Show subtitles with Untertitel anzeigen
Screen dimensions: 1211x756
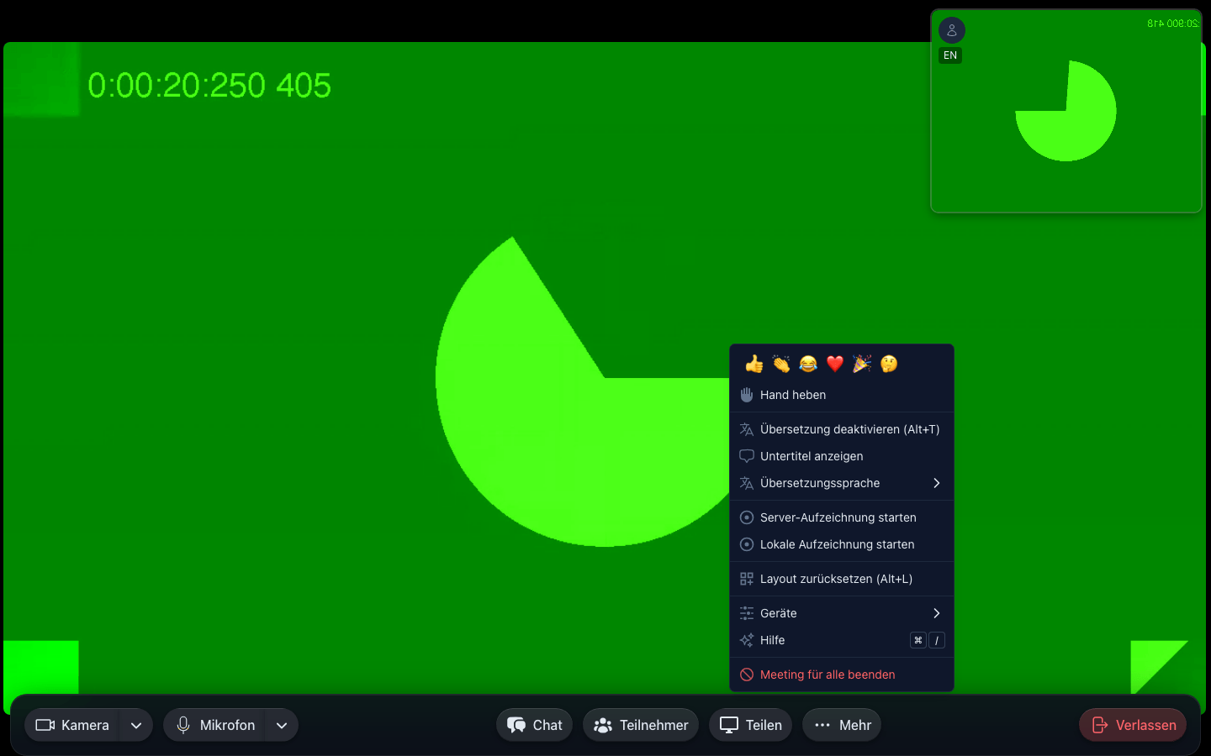point(842,456)
